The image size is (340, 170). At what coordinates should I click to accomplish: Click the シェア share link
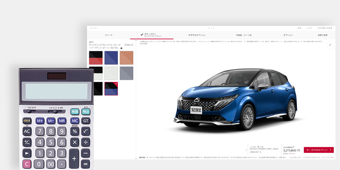click(x=309, y=28)
